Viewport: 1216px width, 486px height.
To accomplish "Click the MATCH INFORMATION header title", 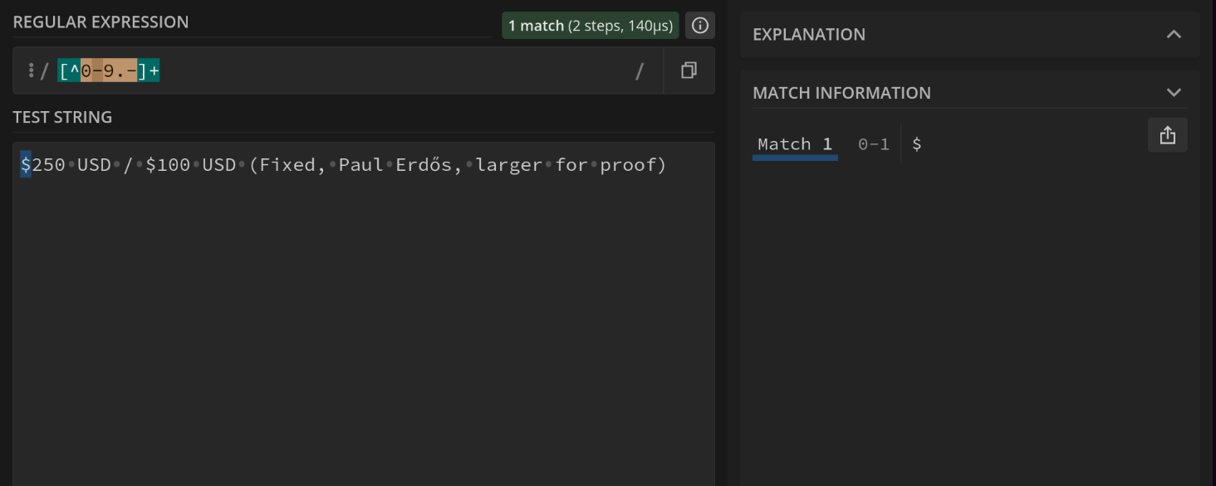I will point(841,93).
